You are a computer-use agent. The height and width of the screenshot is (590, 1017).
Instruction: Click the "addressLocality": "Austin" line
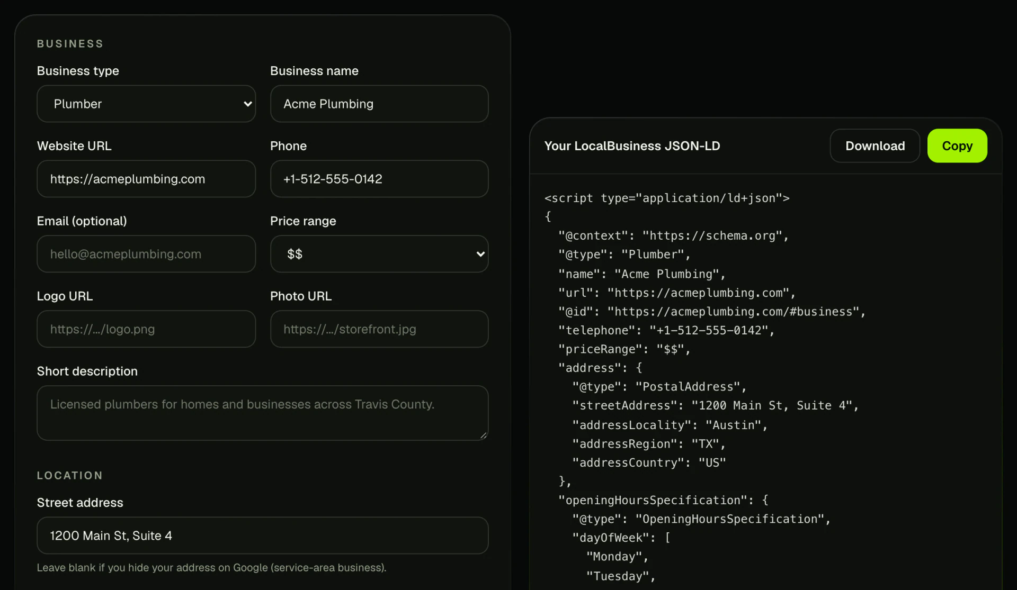[x=670, y=425]
